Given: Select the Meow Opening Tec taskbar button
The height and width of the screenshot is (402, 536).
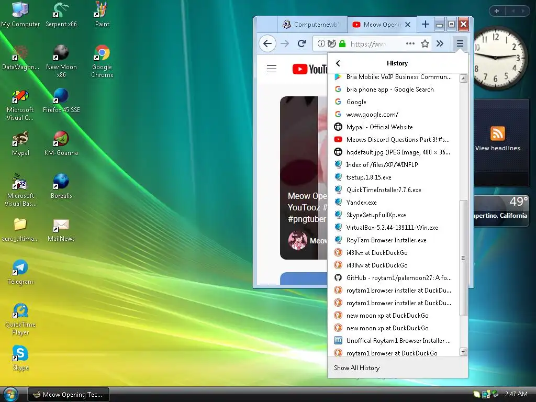Looking at the screenshot, I should (69, 395).
